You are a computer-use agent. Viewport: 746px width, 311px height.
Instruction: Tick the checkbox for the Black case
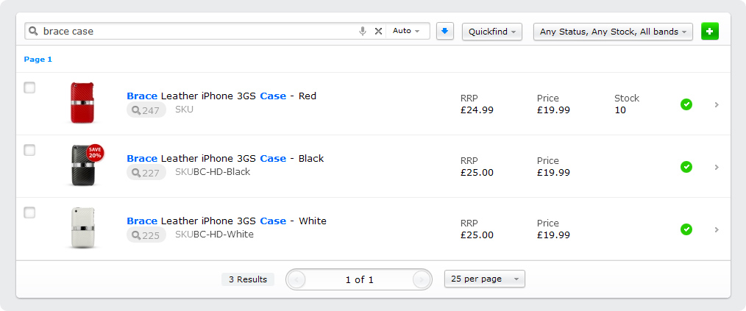click(29, 150)
